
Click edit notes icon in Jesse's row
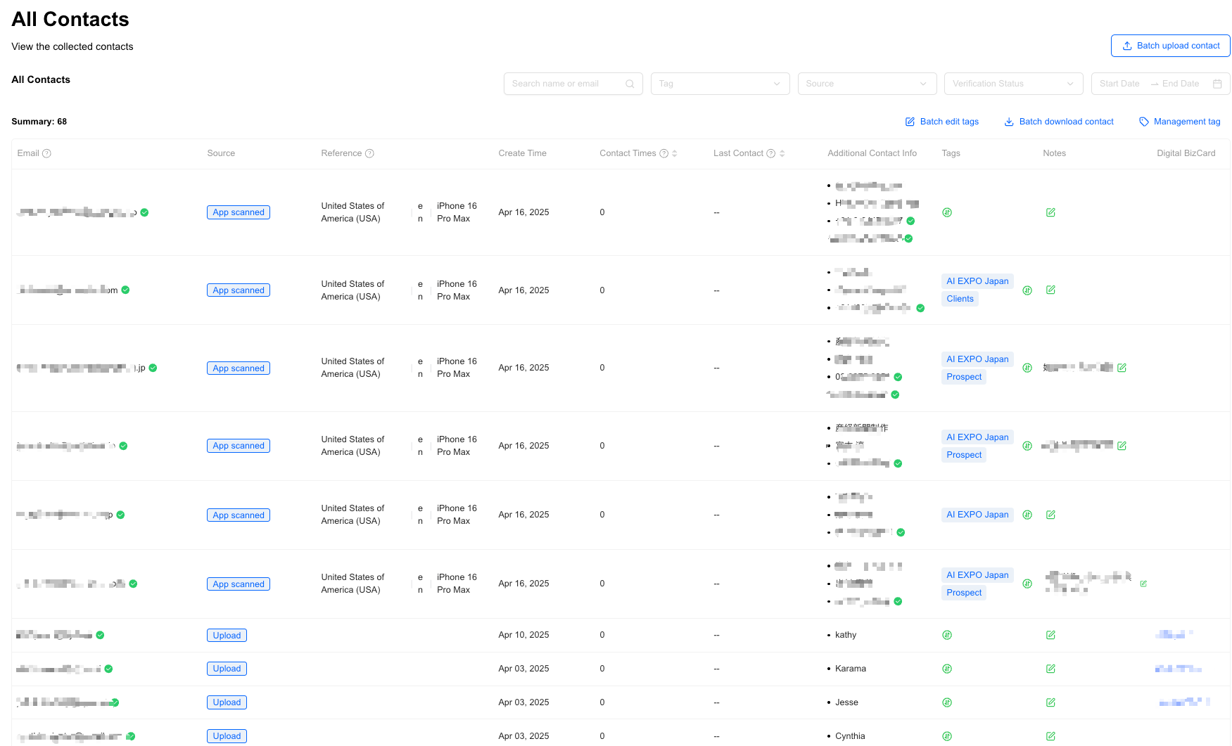(x=1050, y=702)
